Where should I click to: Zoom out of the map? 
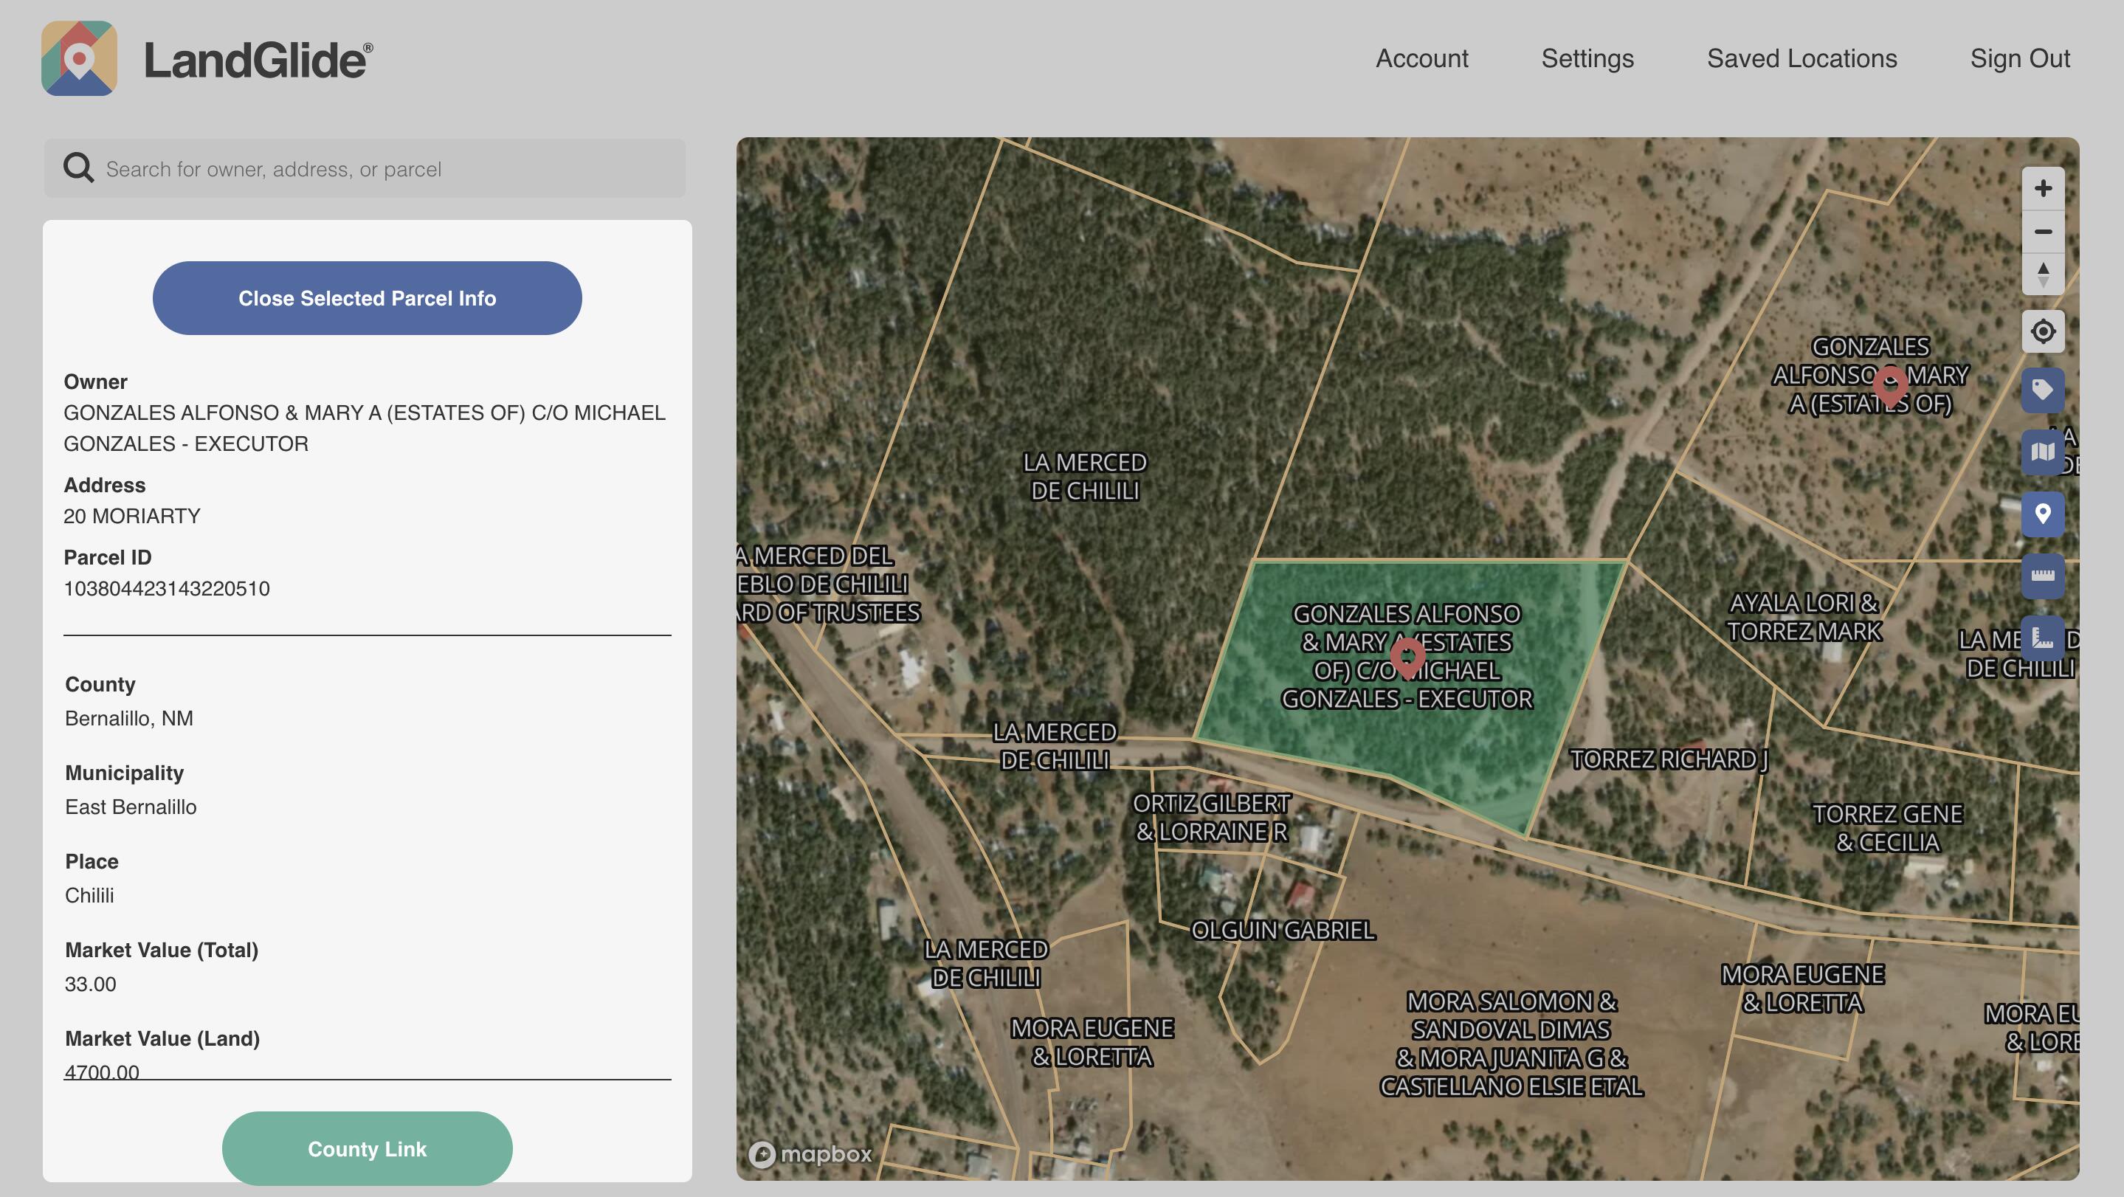coord(2044,232)
